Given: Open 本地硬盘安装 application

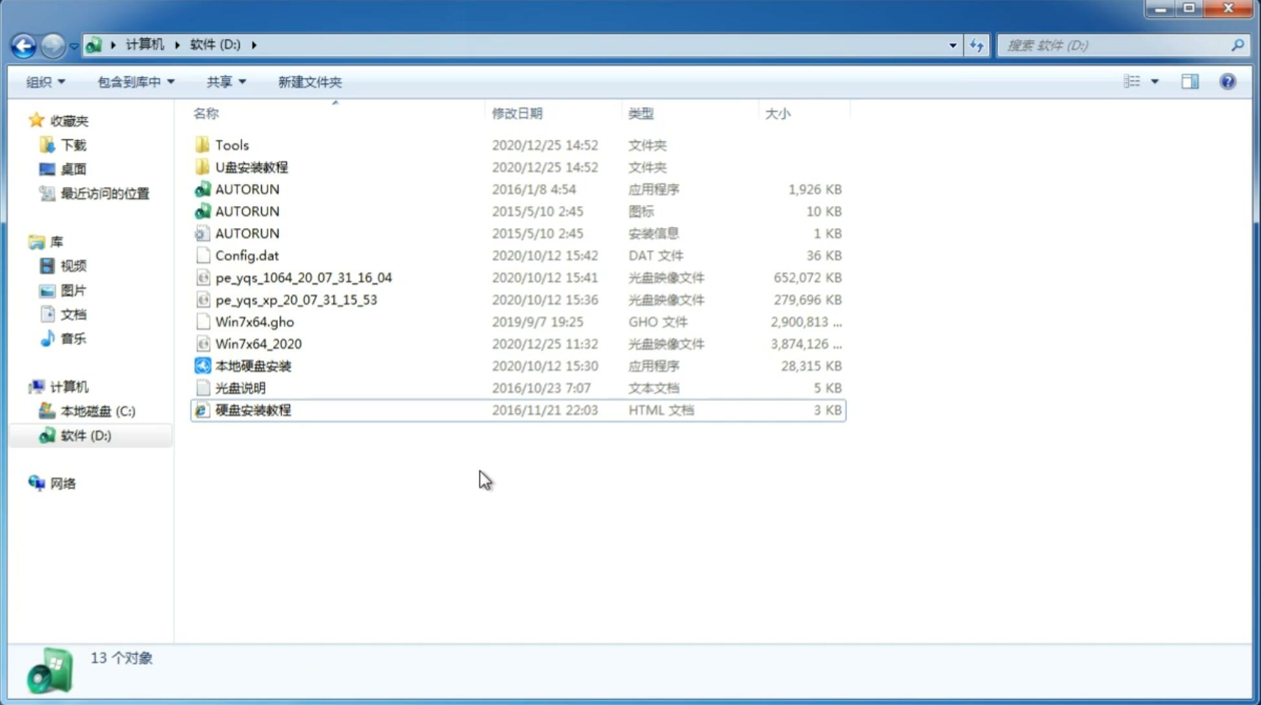Looking at the screenshot, I should click(253, 365).
